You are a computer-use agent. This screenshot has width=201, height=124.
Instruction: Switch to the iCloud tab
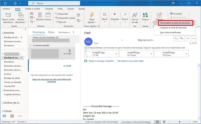70,9
